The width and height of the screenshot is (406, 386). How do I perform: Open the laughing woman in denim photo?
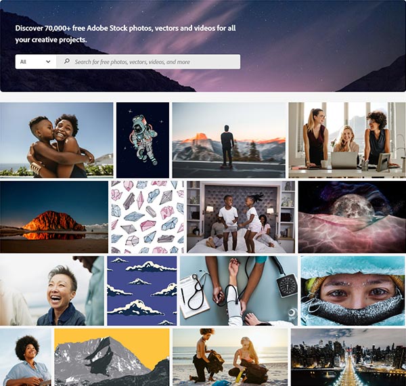click(52, 291)
